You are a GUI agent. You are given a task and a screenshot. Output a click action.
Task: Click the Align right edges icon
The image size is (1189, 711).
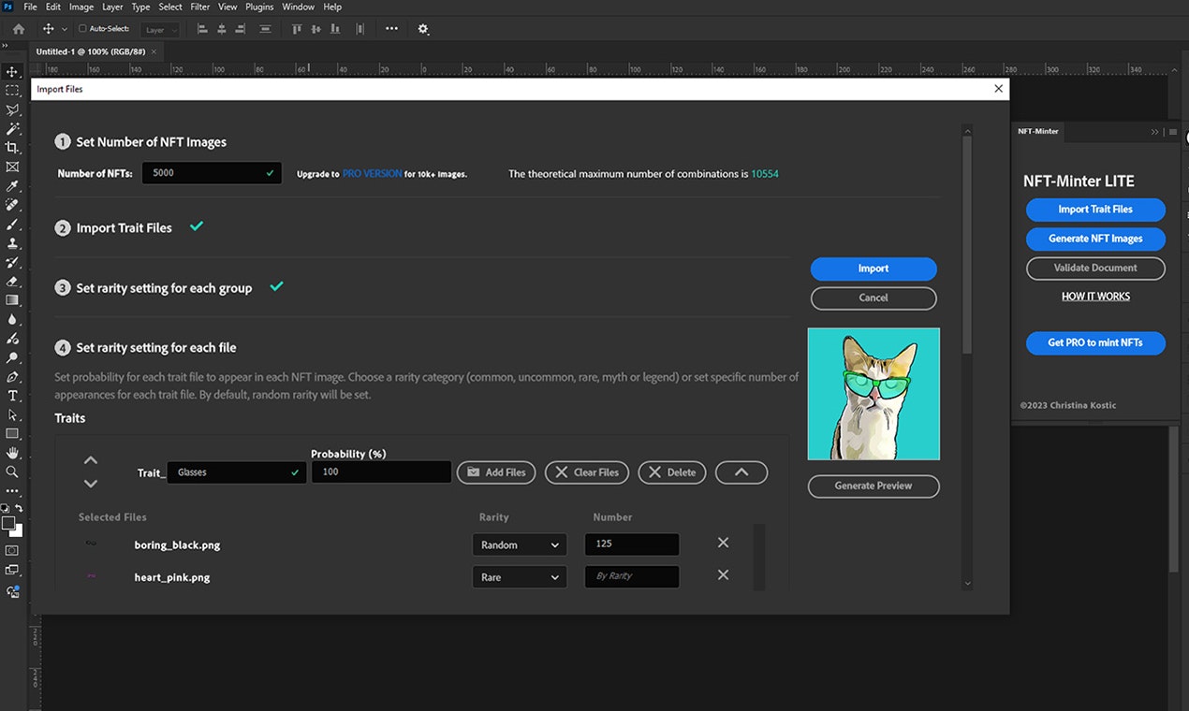coord(242,29)
